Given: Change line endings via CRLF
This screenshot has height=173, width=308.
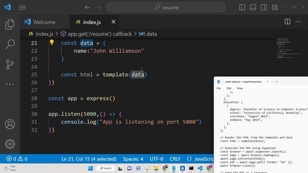Looking at the screenshot, I should pos(175,159).
